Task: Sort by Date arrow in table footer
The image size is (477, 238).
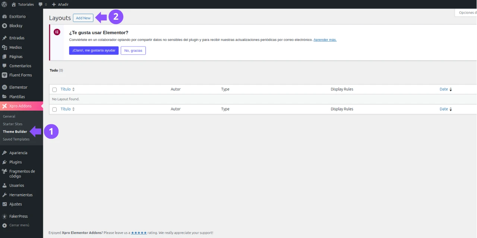Action: 451,109
